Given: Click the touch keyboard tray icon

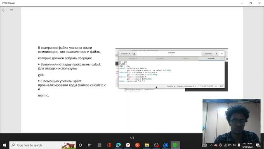Looking at the screenshot, I should tap(204, 145).
